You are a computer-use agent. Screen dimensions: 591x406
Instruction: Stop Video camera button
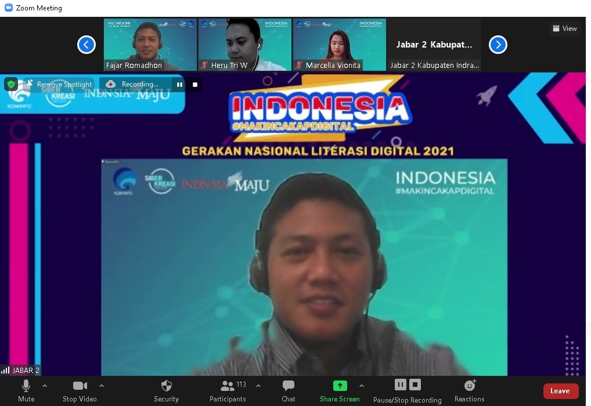(80, 390)
